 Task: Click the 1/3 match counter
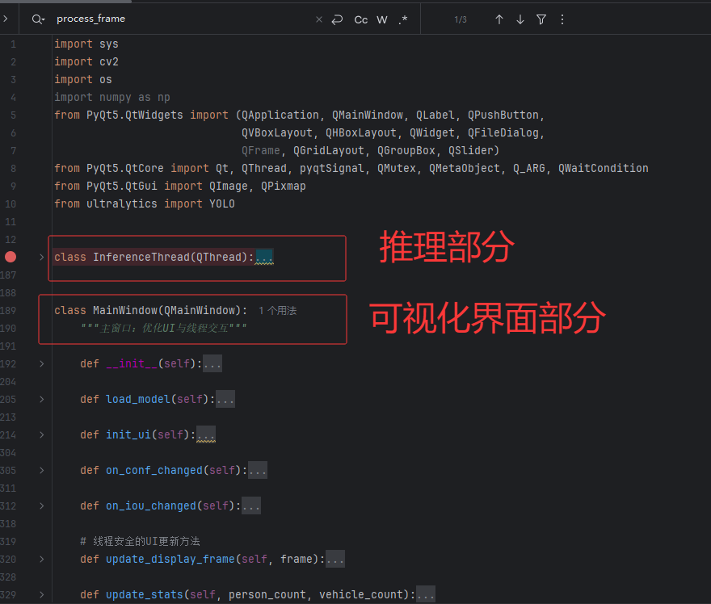click(x=461, y=19)
